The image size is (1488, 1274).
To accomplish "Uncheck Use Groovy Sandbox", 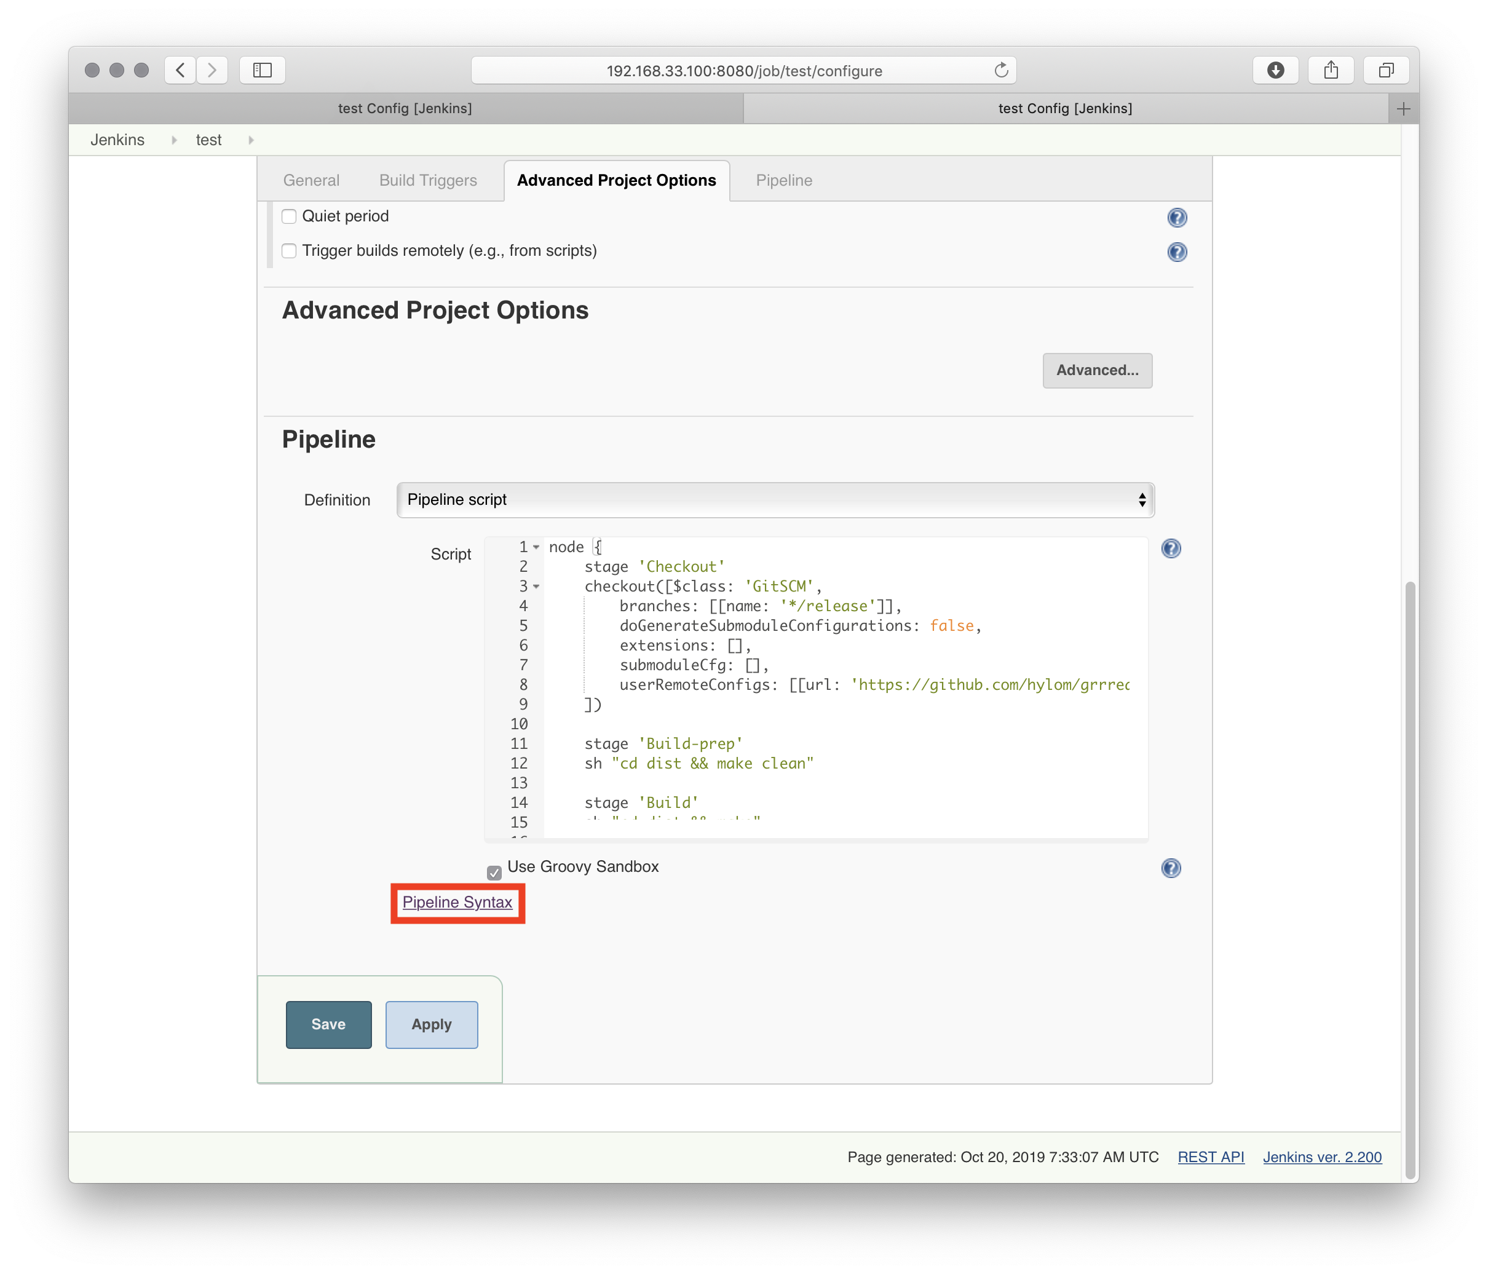I will pyautogui.click(x=494, y=872).
